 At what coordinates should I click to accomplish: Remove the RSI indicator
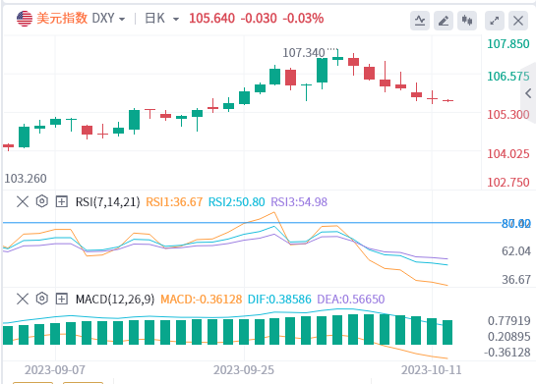(x=23, y=201)
